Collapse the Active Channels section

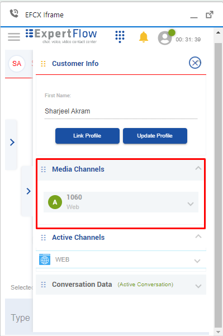198,236
